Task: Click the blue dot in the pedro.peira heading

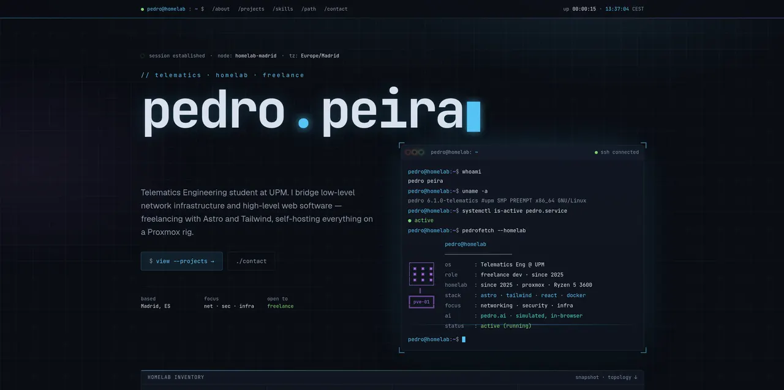Action: pos(303,123)
